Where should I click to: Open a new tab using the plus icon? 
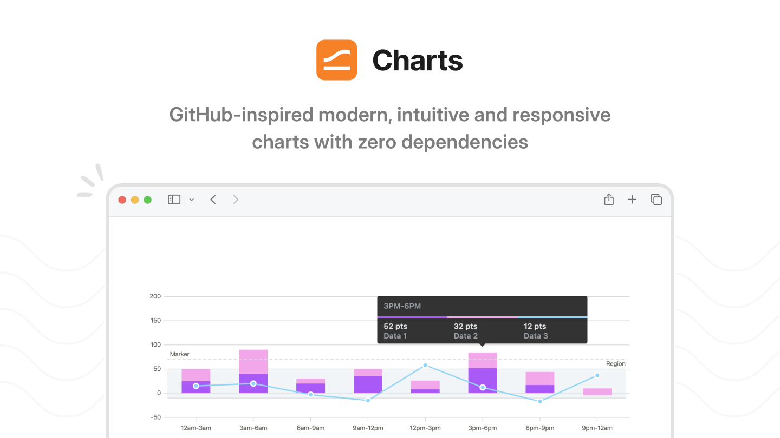[632, 200]
